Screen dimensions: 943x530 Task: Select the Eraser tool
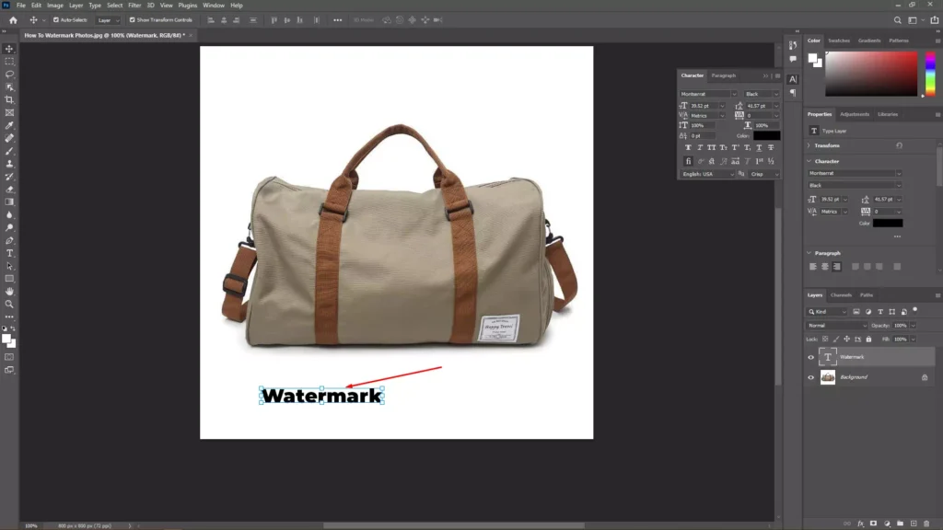point(9,190)
